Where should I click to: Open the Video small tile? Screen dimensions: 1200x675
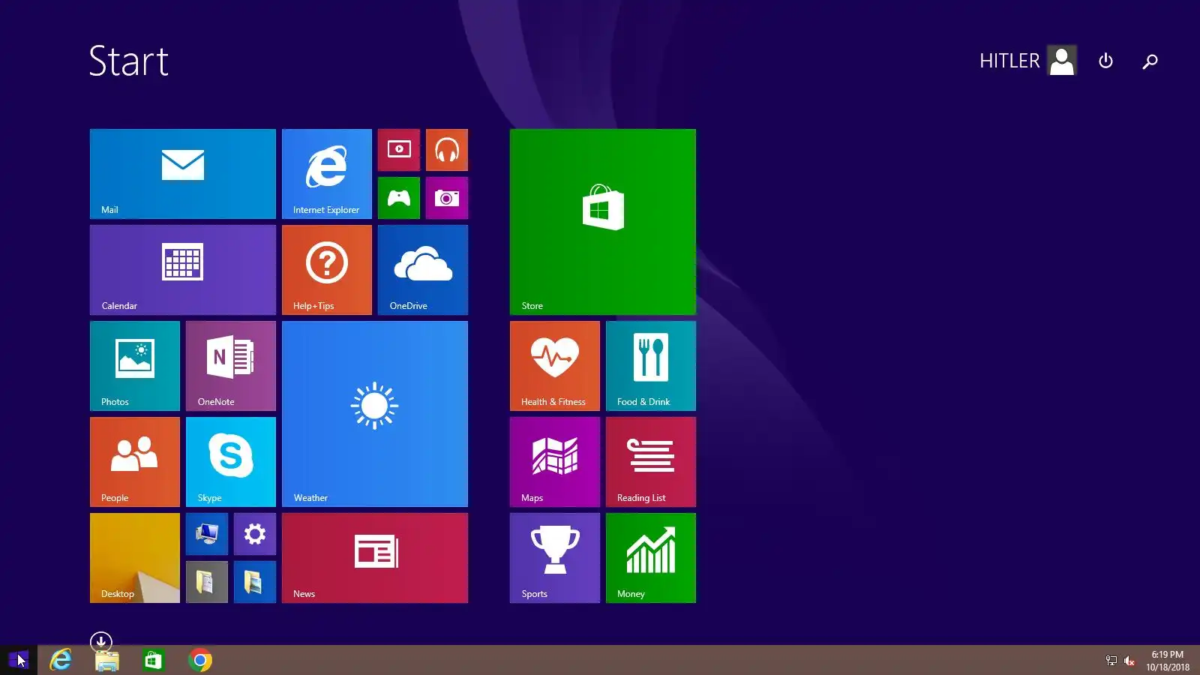[399, 150]
